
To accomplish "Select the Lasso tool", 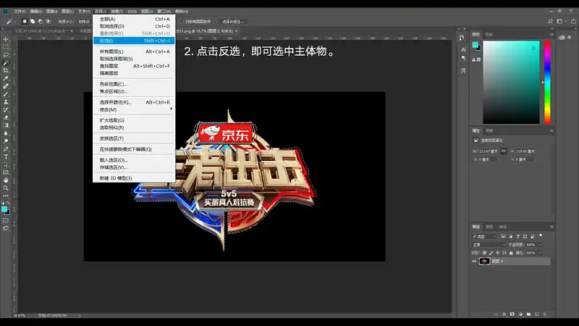I will (x=6, y=55).
